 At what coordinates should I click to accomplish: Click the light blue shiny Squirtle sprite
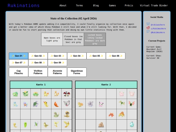(15, 104)
